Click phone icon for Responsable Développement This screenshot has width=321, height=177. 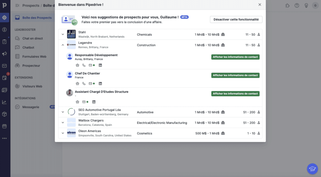tap(84, 65)
